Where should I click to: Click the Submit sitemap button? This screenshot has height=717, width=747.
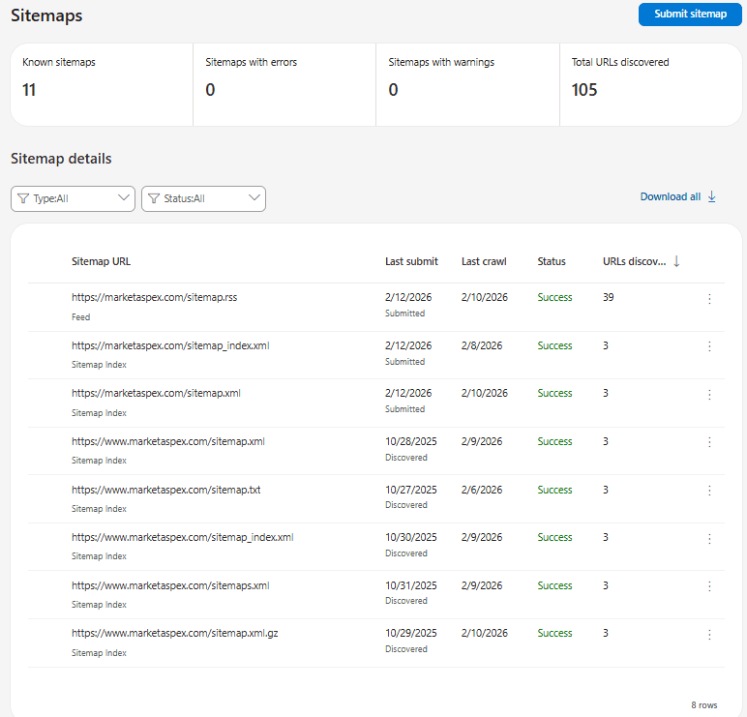(690, 14)
